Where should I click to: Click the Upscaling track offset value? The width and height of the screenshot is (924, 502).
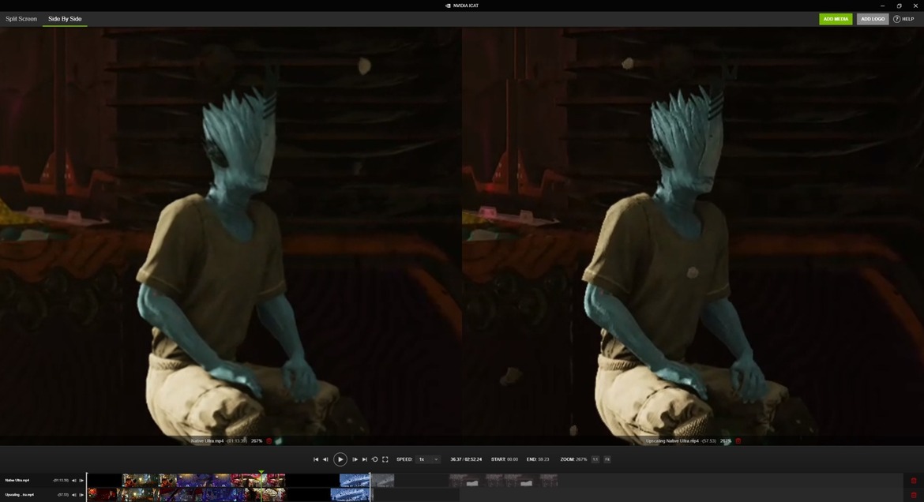coord(62,495)
